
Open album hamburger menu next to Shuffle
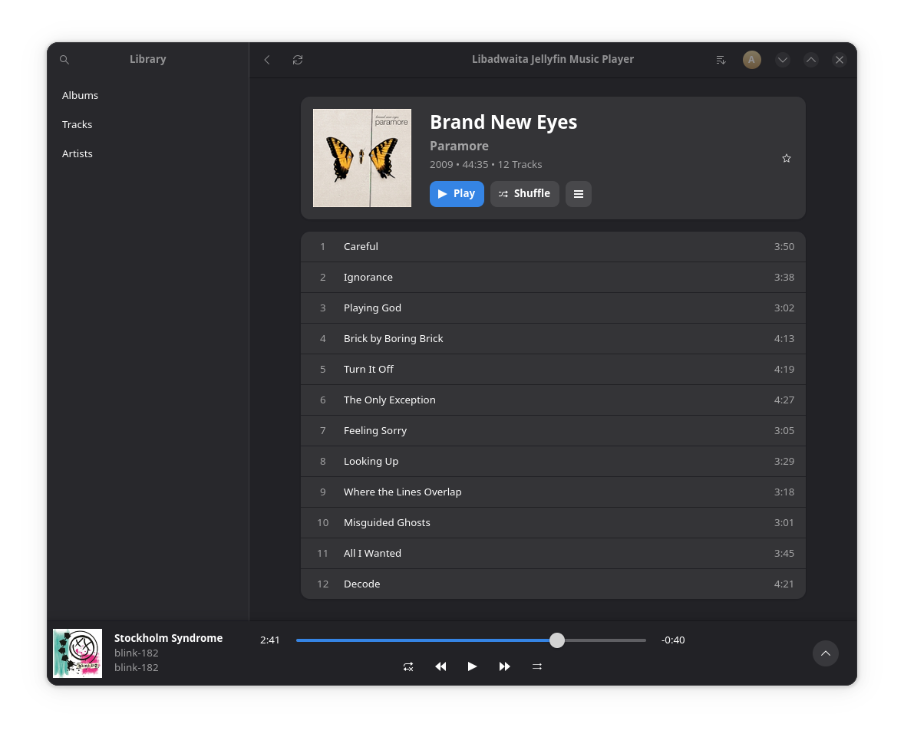click(579, 194)
